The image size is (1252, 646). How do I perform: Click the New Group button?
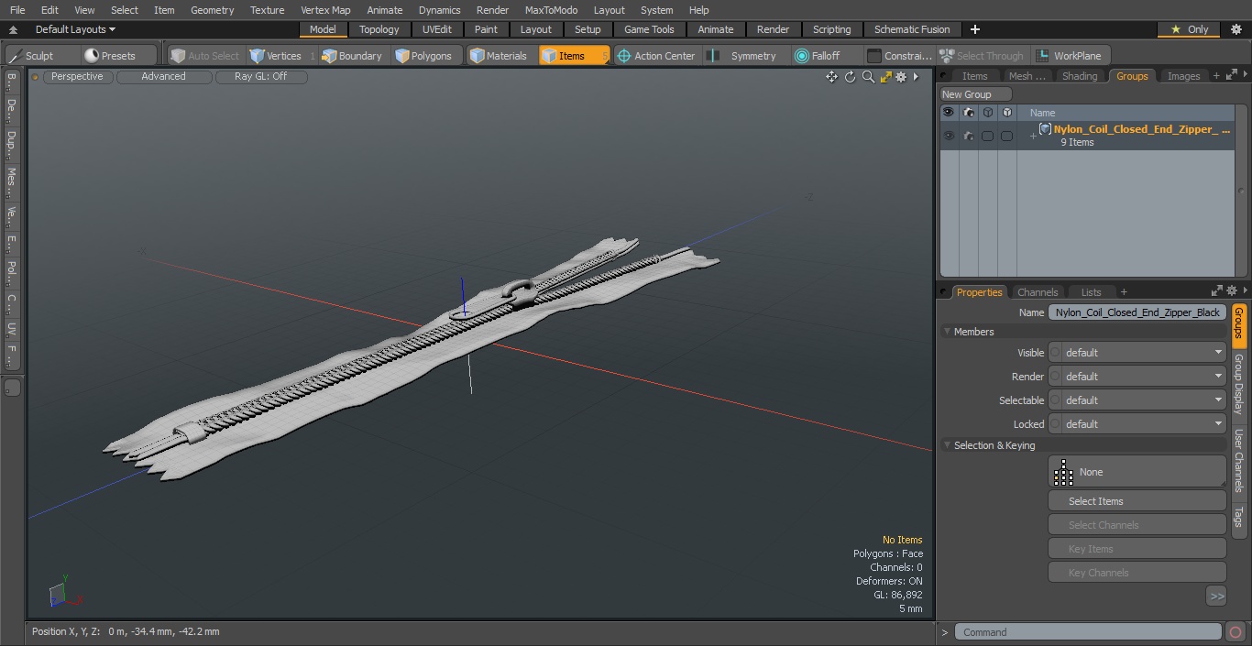[x=975, y=94]
